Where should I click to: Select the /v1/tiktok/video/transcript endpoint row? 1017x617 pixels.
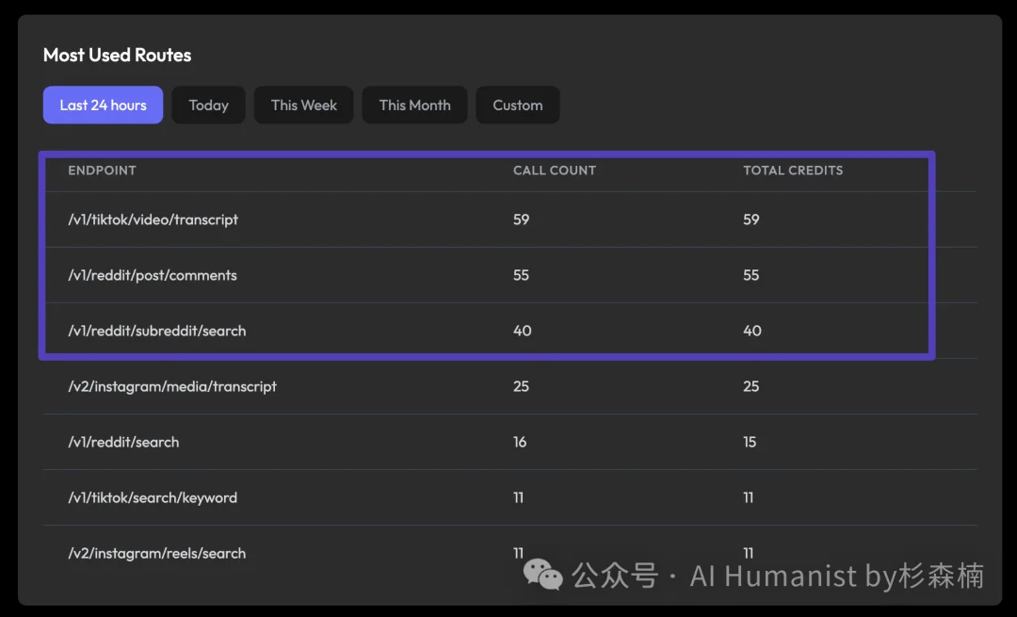(153, 219)
